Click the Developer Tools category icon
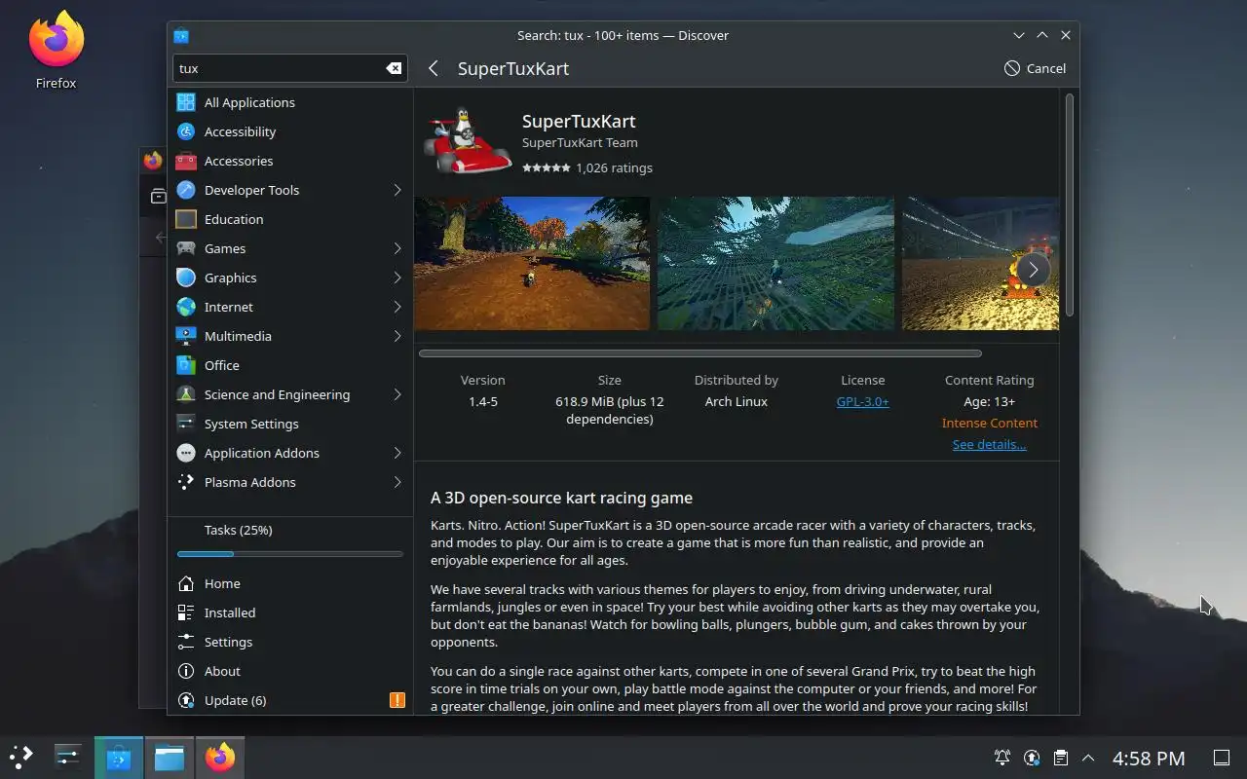1247x779 pixels. (x=186, y=190)
